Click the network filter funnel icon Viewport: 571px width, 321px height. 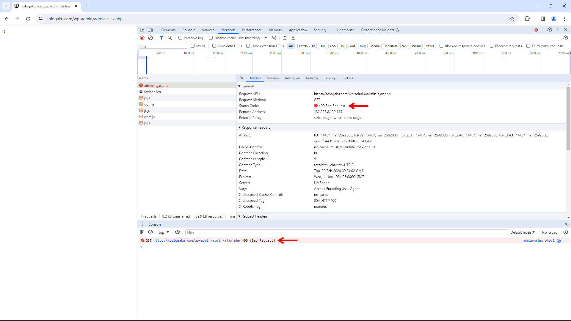161,38
